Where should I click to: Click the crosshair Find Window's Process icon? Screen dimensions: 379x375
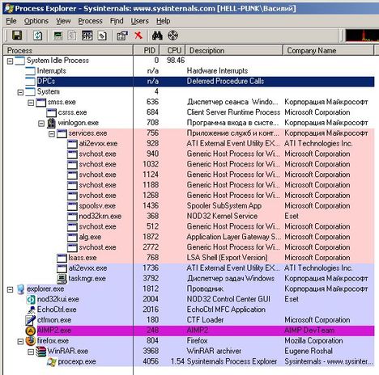click(x=172, y=36)
